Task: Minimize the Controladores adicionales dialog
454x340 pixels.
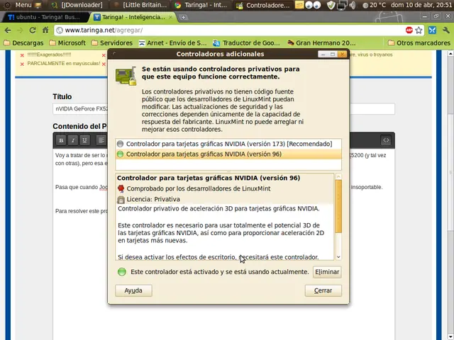Action: click(x=323, y=54)
